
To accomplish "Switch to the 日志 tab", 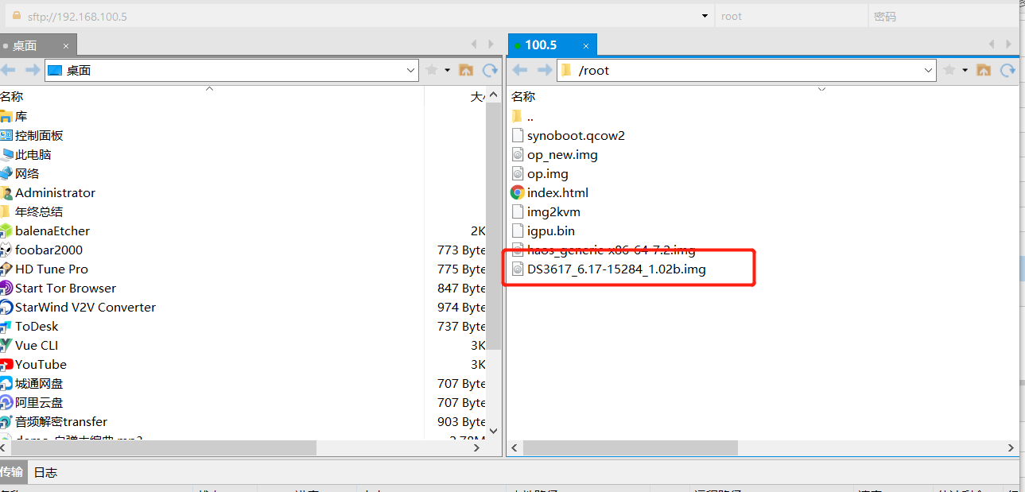I will [45, 472].
